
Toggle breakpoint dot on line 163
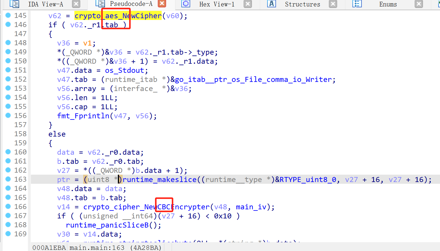8,179
